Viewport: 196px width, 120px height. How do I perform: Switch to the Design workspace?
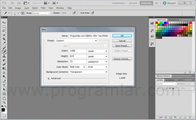pos(133,3)
